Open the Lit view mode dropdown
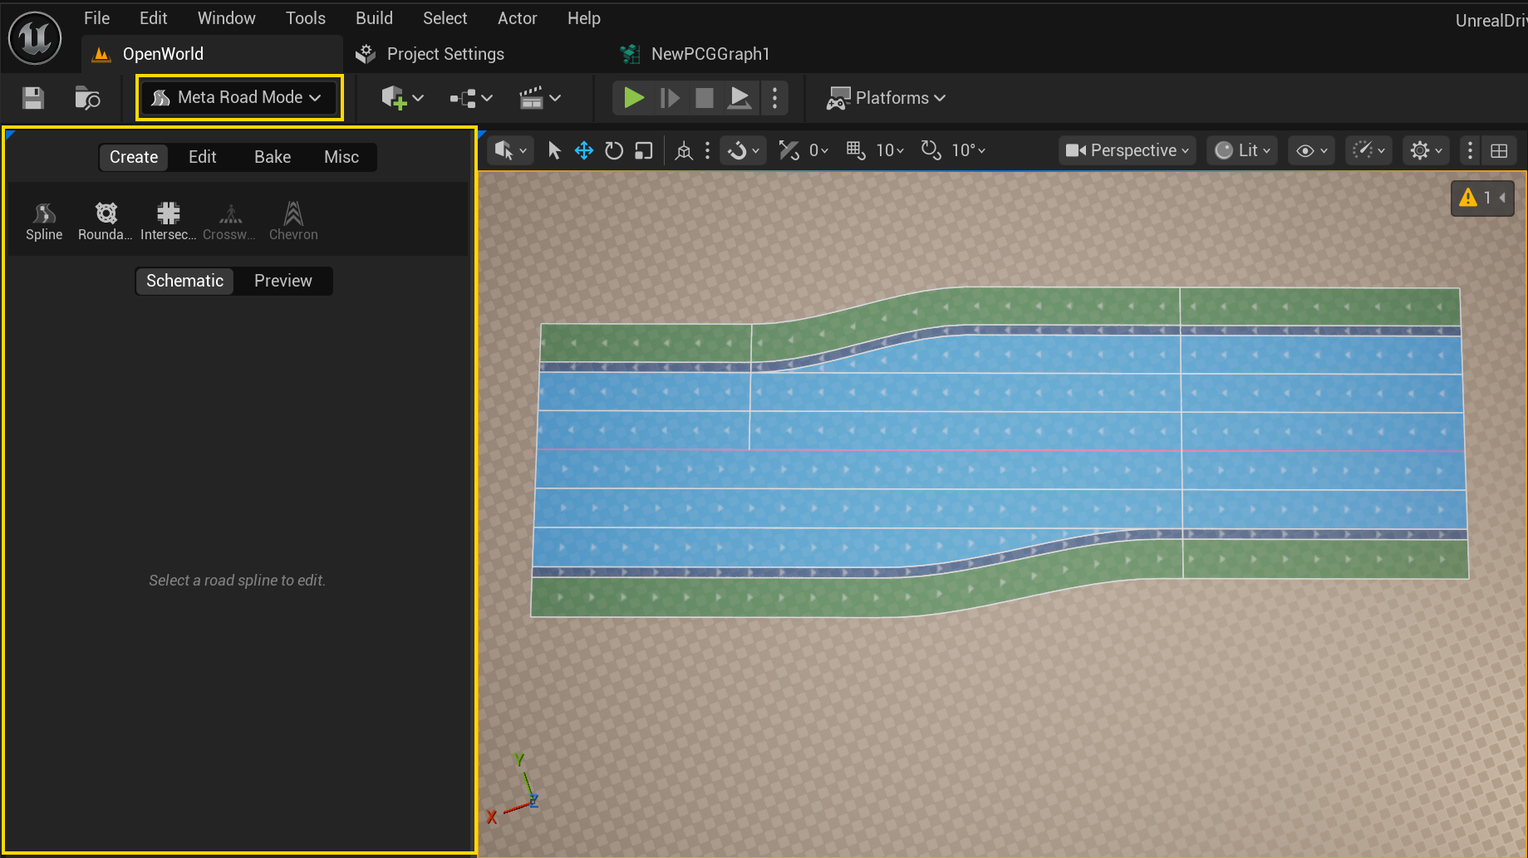Image resolution: width=1528 pixels, height=858 pixels. click(1242, 150)
